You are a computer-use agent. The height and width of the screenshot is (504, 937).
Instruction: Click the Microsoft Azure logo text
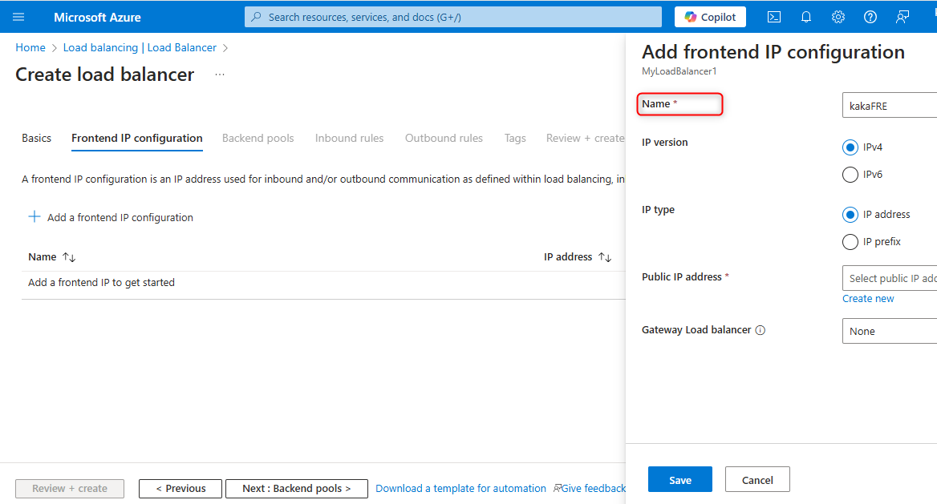pos(97,18)
